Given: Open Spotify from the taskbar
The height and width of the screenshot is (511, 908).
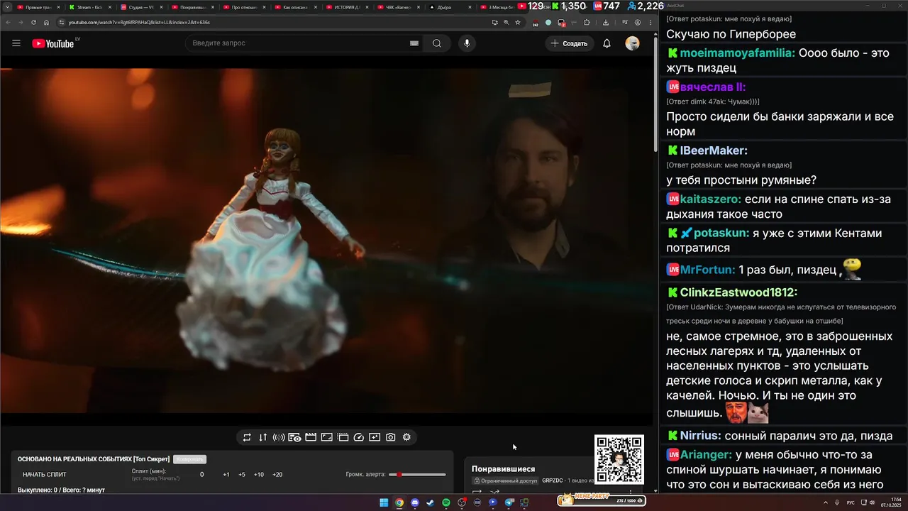Looking at the screenshot, I should 446,502.
